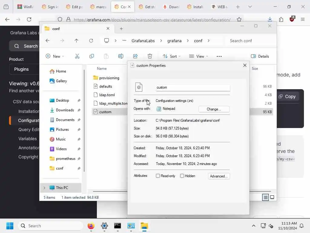Open the terminal app in taskbar
Viewport: 310px width, 233px height.
[x=118, y=226]
